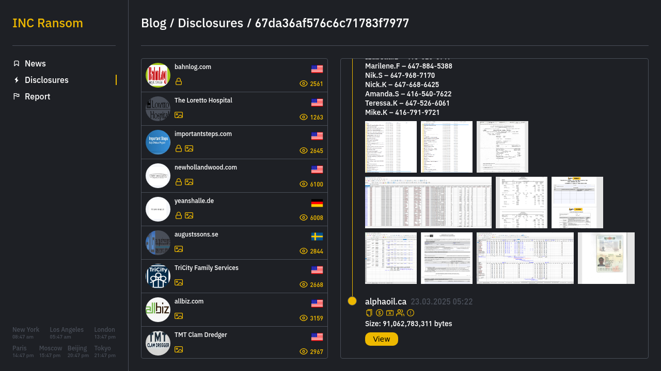The image size is (661, 371).
Task: Click the lock icon under bahnlog.com
Action: tap(179, 81)
